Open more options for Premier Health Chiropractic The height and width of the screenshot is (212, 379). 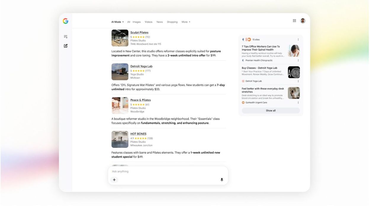298,60
